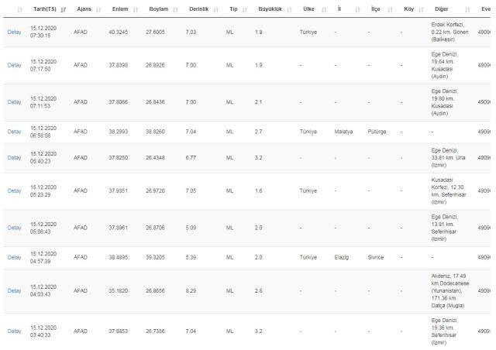The image size is (496, 350).
Task: Sort by Büyüklük arrow icon
Action: 289,9
